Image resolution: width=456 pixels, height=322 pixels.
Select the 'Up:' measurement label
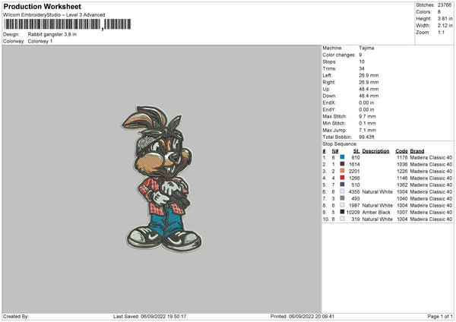point(326,89)
